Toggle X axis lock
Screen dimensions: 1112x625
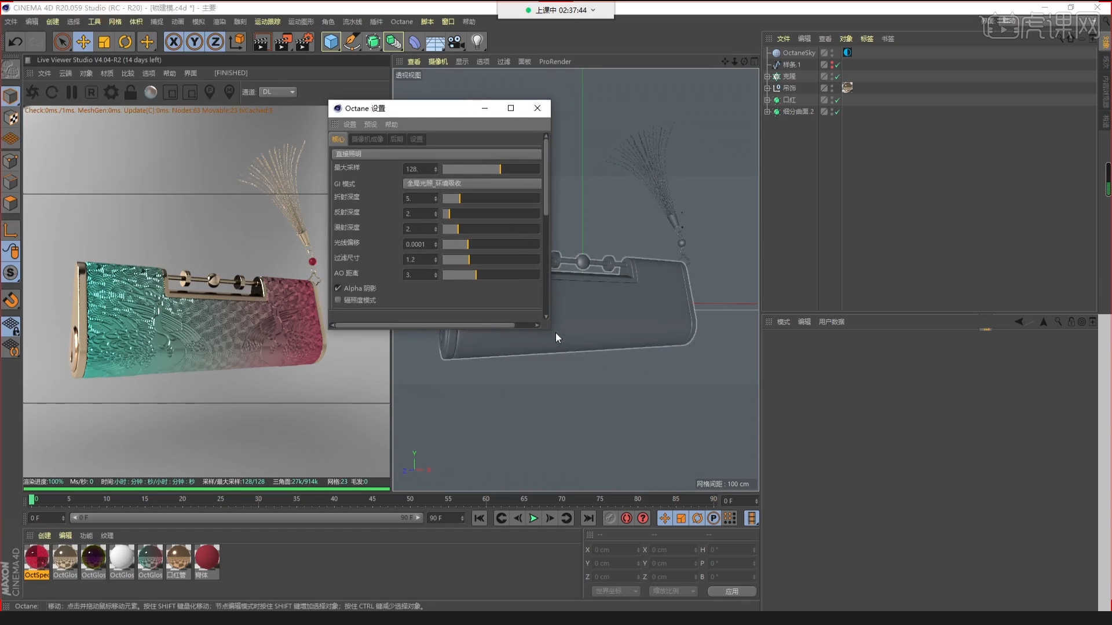coord(173,42)
